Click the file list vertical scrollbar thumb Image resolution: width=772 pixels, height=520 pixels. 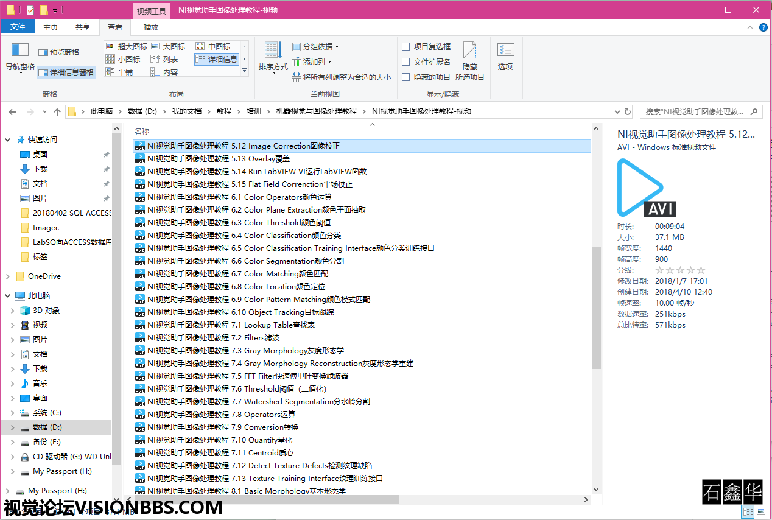point(596,307)
